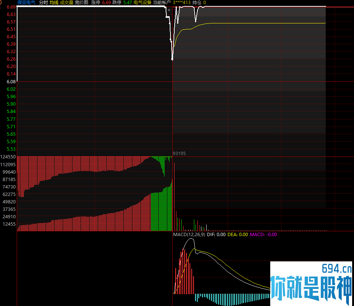This screenshot has width=354, height=306.
Task: Close the auction chart with the × button
Action: point(169,10)
